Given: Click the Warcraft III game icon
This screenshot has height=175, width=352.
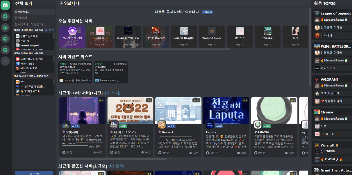Looking at the screenshot, I should [x=317, y=145].
